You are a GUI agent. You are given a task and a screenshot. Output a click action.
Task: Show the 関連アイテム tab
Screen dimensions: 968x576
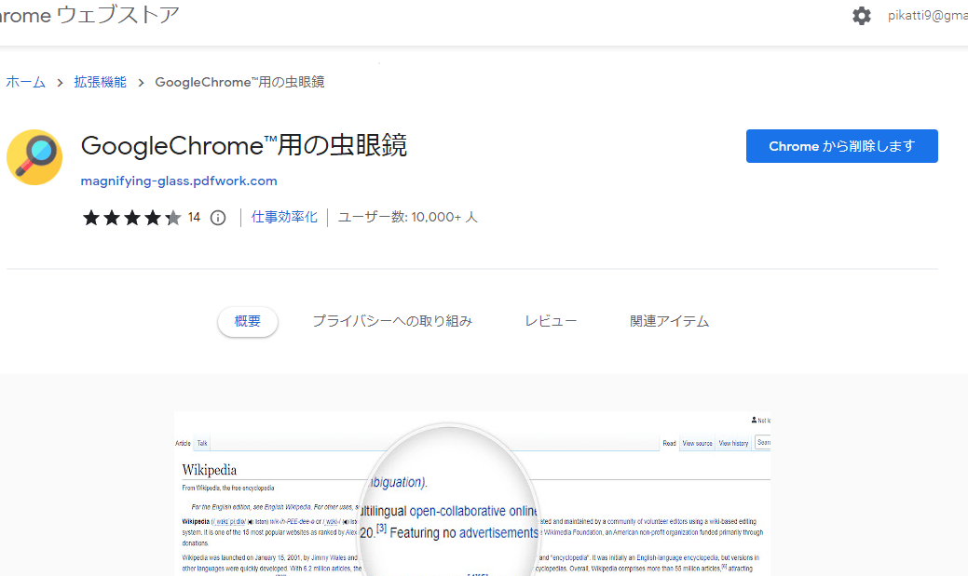pyautogui.click(x=669, y=321)
